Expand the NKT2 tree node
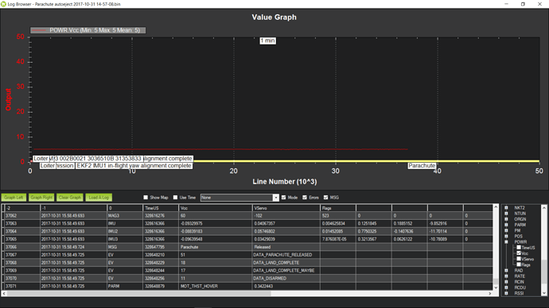This screenshot has width=549, height=308. (506, 208)
